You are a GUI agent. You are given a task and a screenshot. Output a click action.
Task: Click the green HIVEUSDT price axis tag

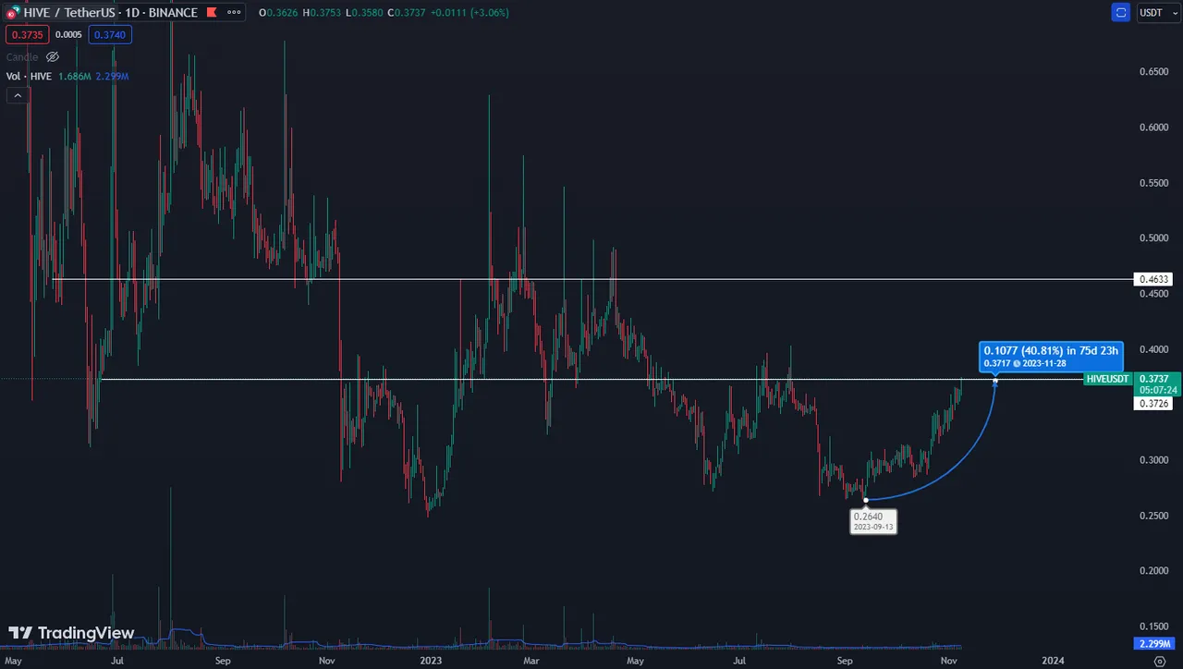pos(1108,379)
